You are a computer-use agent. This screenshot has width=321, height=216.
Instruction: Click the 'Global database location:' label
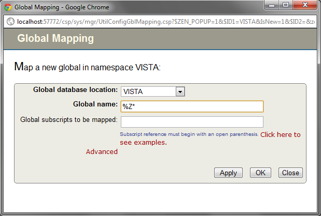[75, 89]
